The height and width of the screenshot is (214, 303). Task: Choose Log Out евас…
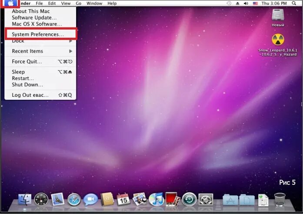40,95
